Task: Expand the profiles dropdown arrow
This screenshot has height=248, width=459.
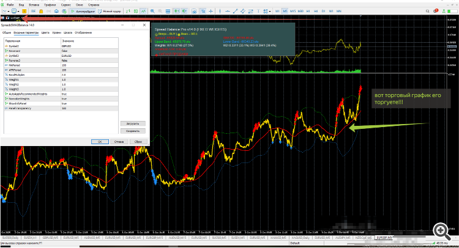Action: 18,12
